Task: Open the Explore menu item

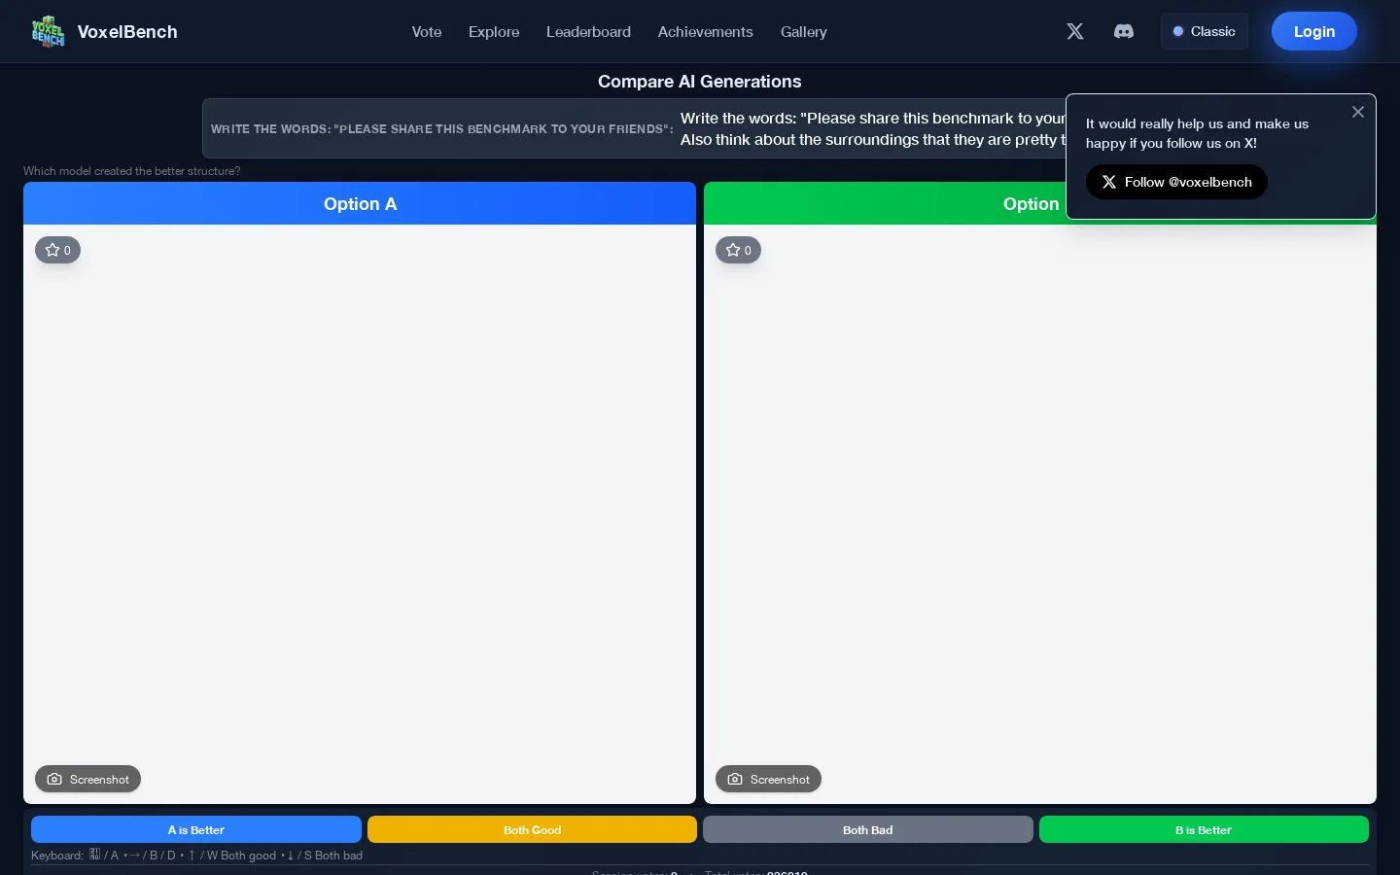Action: tap(494, 31)
